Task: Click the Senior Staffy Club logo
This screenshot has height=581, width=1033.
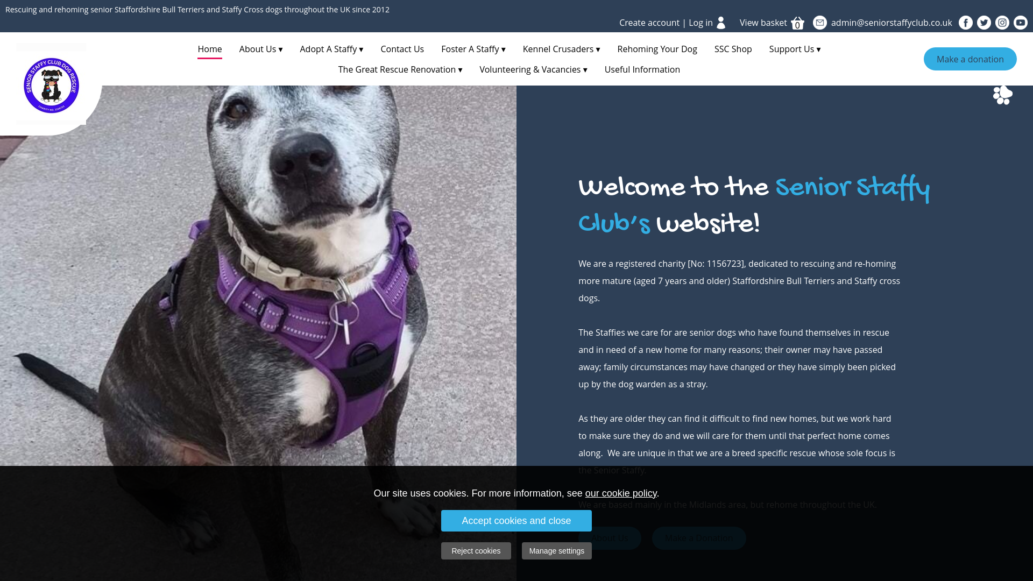Action: (x=51, y=85)
